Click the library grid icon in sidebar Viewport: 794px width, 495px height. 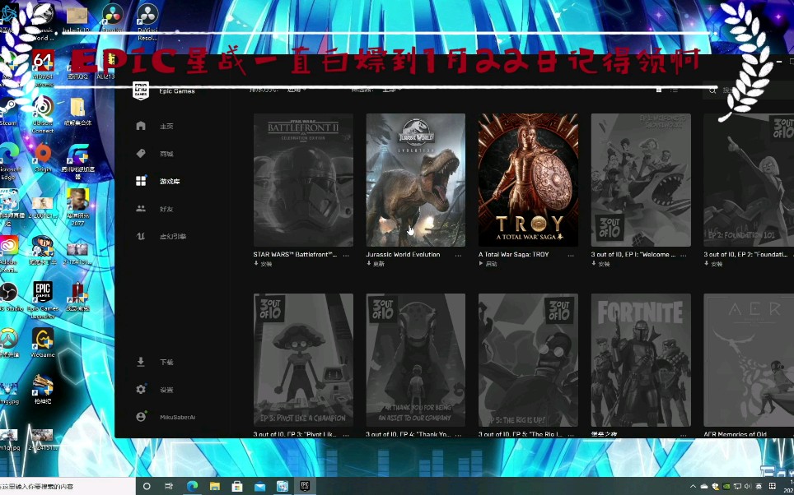point(142,181)
